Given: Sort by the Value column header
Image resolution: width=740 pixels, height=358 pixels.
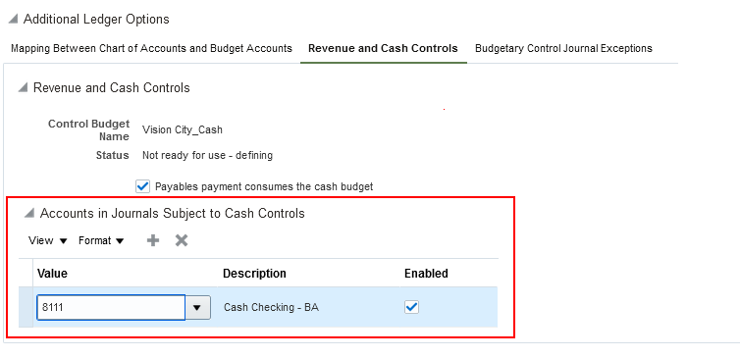Looking at the screenshot, I should tap(52, 274).
